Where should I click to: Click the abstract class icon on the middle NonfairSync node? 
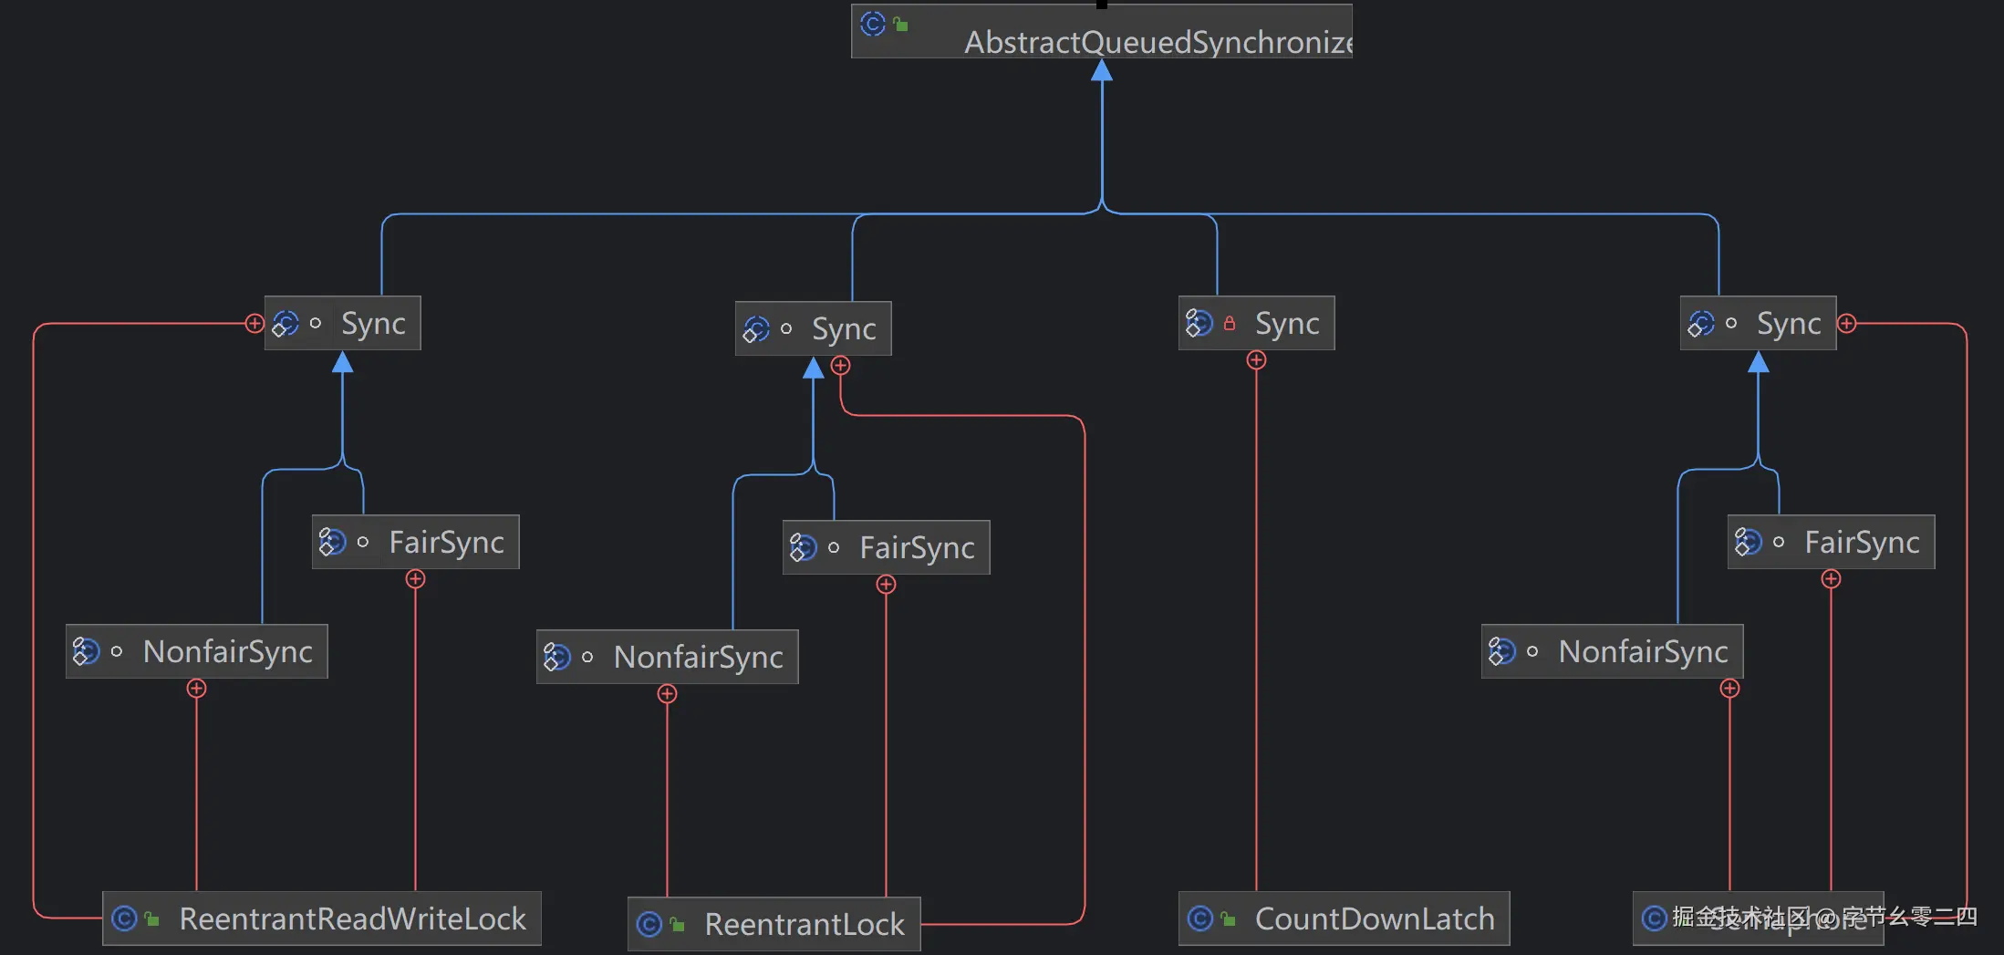557,656
